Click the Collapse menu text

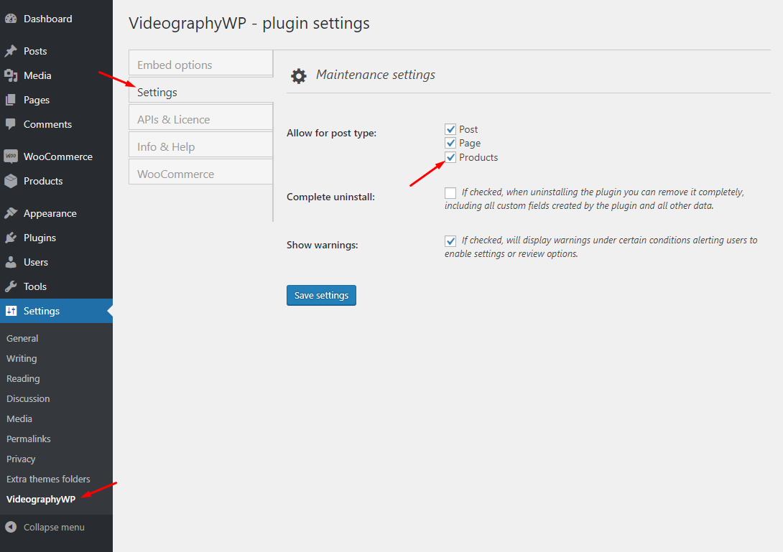coord(54,527)
